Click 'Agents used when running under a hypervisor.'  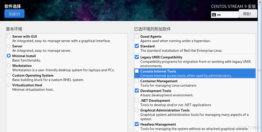pyautogui.click(x=175, y=41)
